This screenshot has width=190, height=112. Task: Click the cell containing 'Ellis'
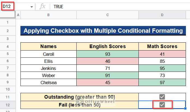[x=49, y=61]
